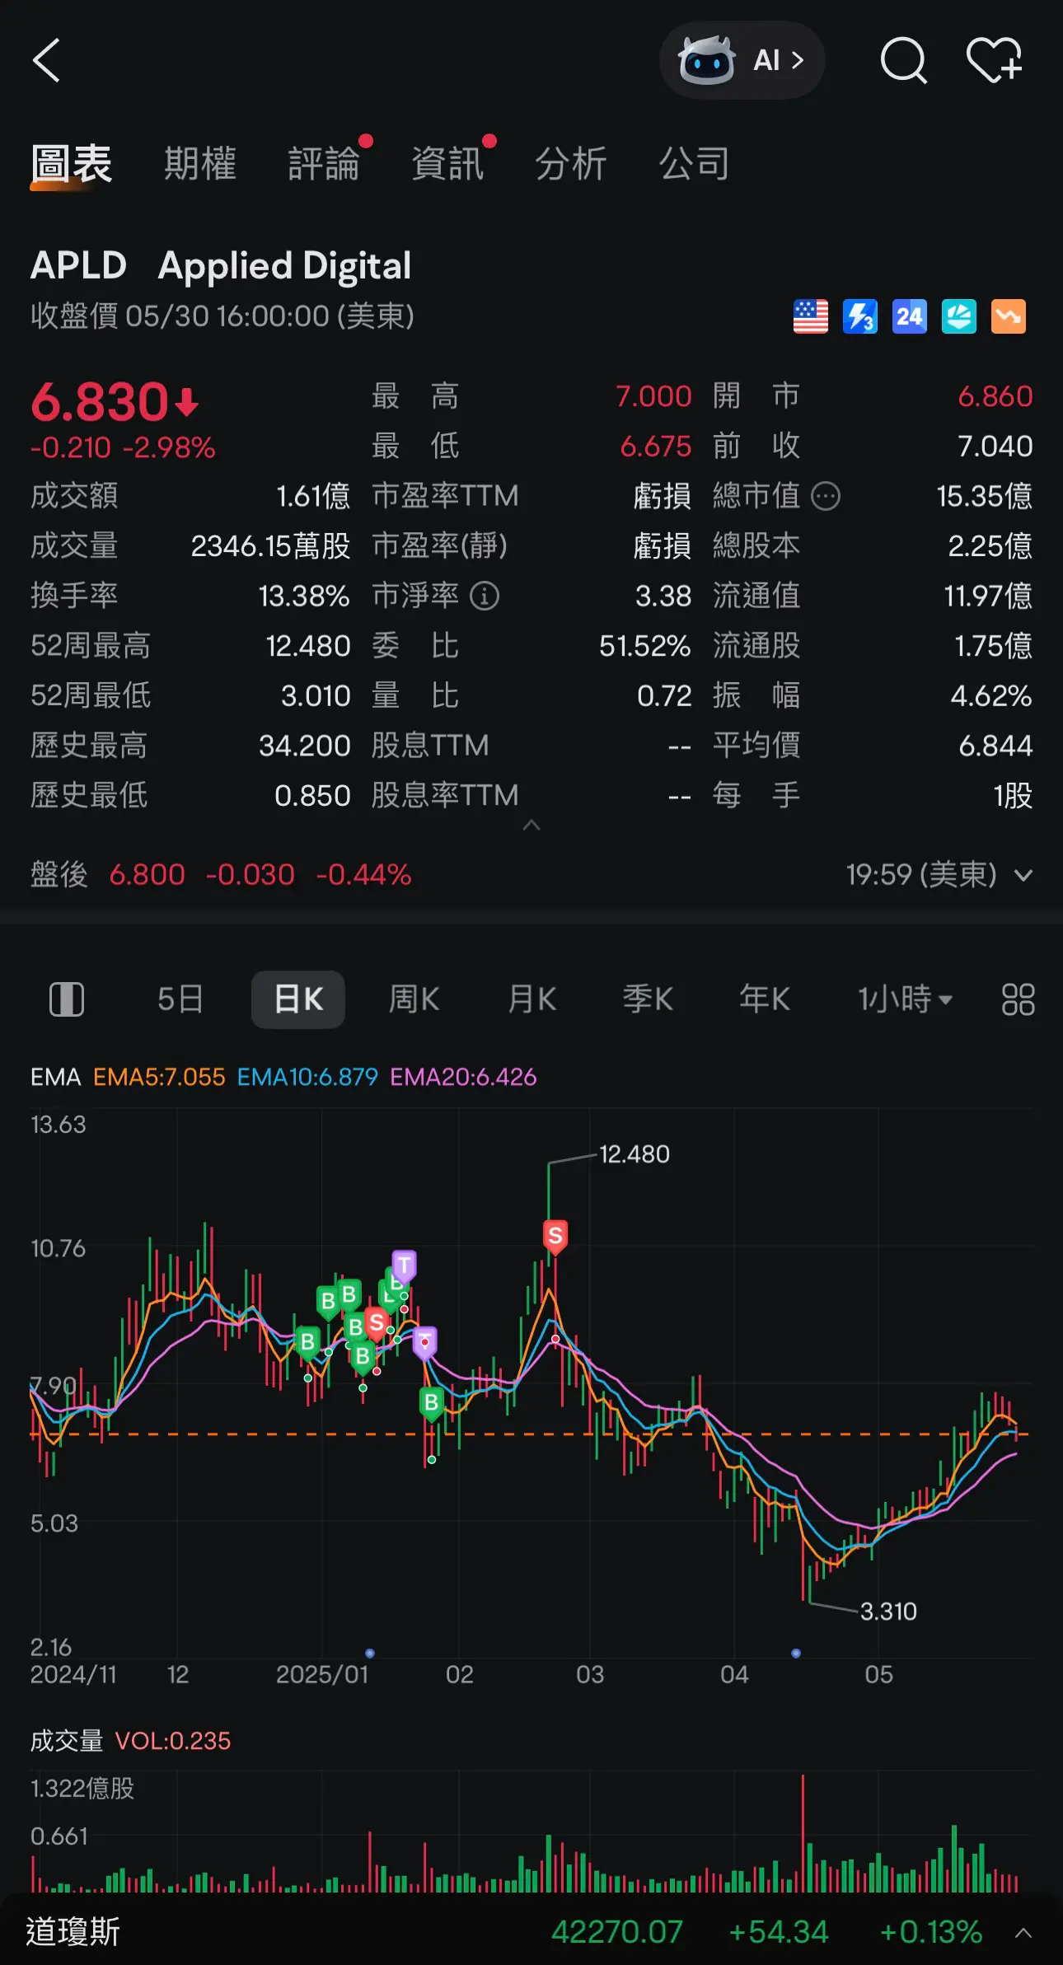Open the 1小時 interval dropdown
This screenshot has height=1965, width=1063.
(905, 999)
